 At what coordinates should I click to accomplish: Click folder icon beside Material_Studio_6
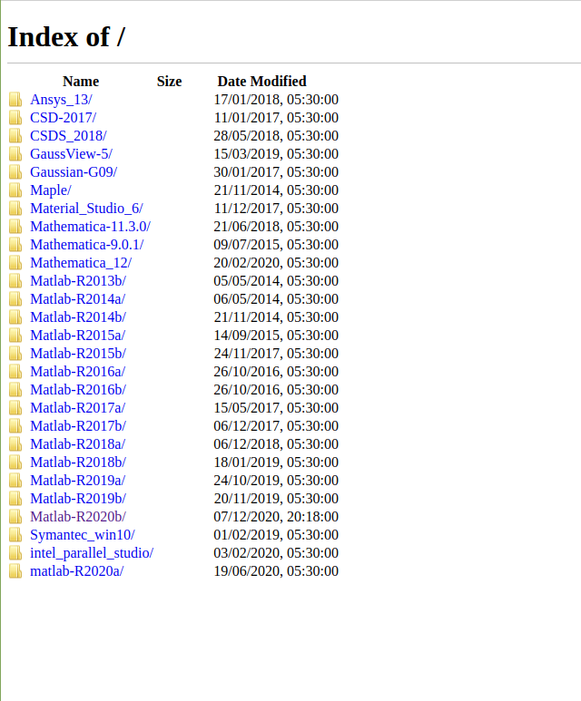point(15,209)
